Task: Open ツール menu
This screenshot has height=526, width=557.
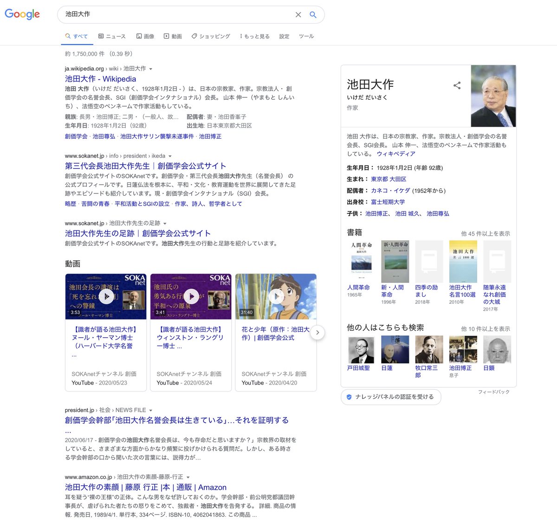Action: pos(306,36)
